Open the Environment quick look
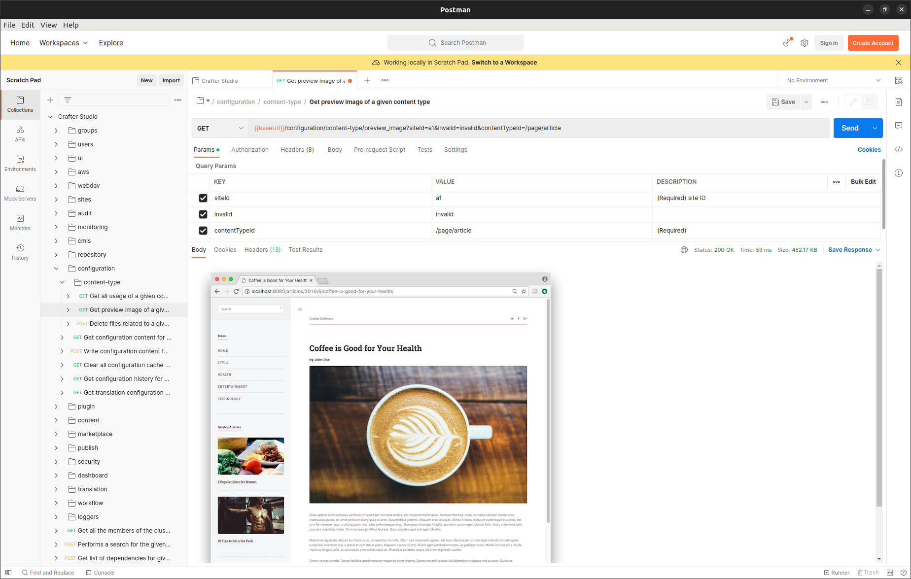The width and height of the screenshot is (911, 579). point(899,80)
